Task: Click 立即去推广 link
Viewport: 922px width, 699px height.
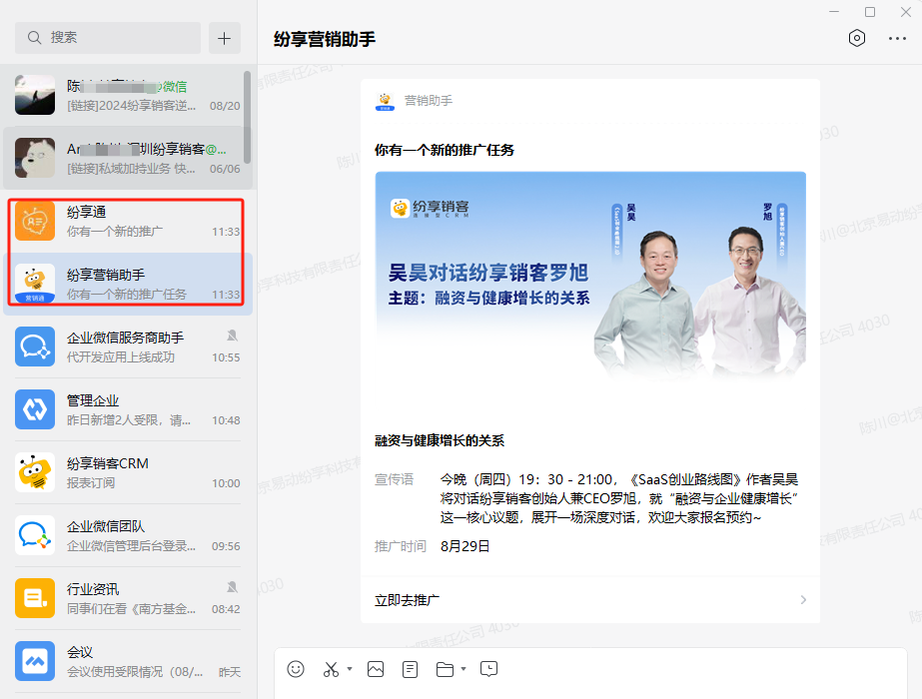Action: [407, 600]
